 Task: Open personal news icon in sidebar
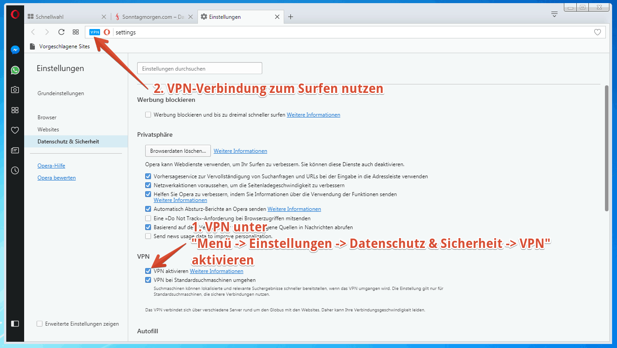(15, 150)
